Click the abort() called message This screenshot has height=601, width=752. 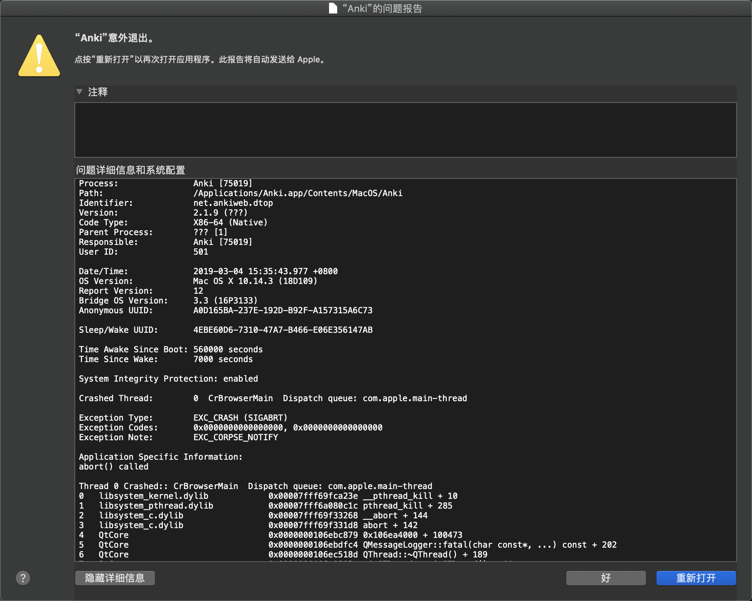click(x=114, y=467)
